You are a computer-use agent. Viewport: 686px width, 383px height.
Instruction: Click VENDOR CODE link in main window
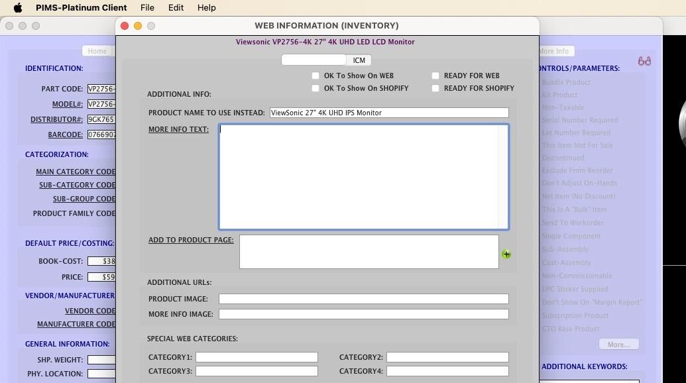(x=90, y=311)
